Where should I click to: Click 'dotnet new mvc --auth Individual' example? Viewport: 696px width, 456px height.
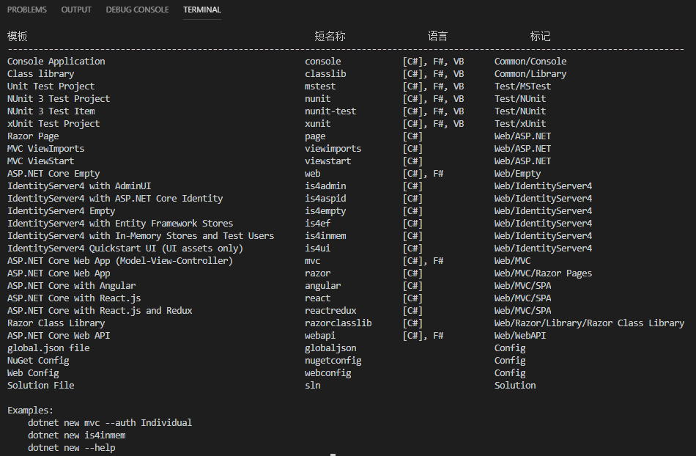tap(110, 422)
